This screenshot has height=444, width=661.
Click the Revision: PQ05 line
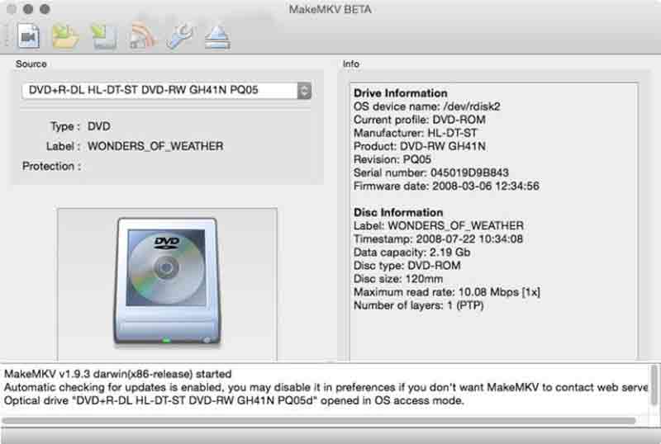[x=392, y=159]
